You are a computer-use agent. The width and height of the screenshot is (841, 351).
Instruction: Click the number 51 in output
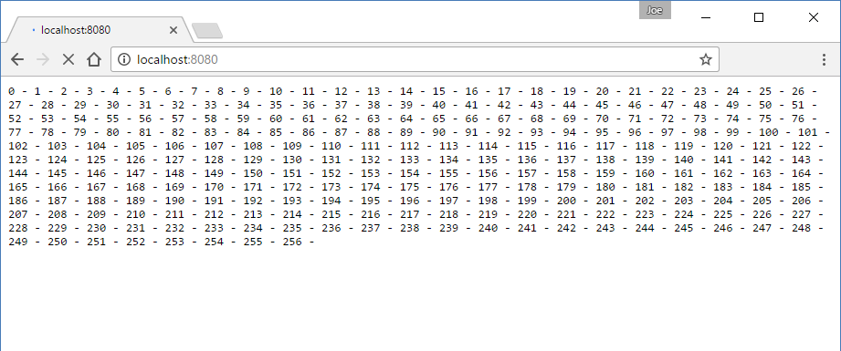tap(799, 105)
